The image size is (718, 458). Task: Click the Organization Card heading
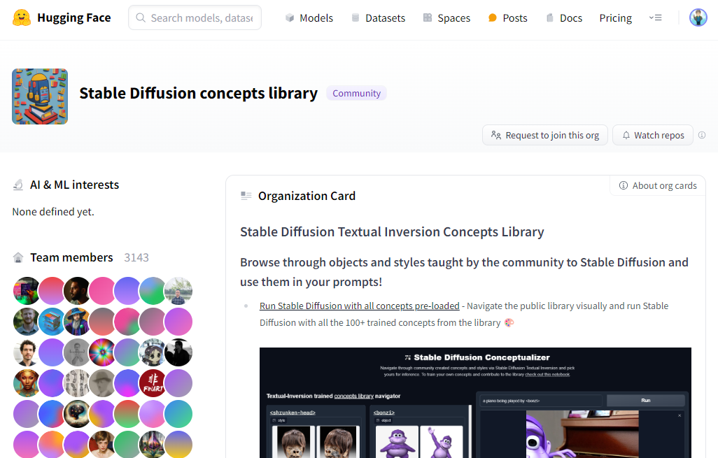tap(307, 196)
